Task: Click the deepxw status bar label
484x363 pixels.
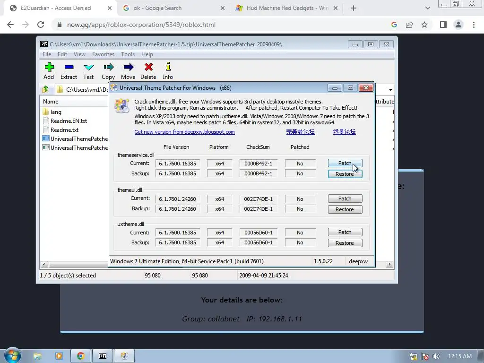Action: [x=358, y=261]
